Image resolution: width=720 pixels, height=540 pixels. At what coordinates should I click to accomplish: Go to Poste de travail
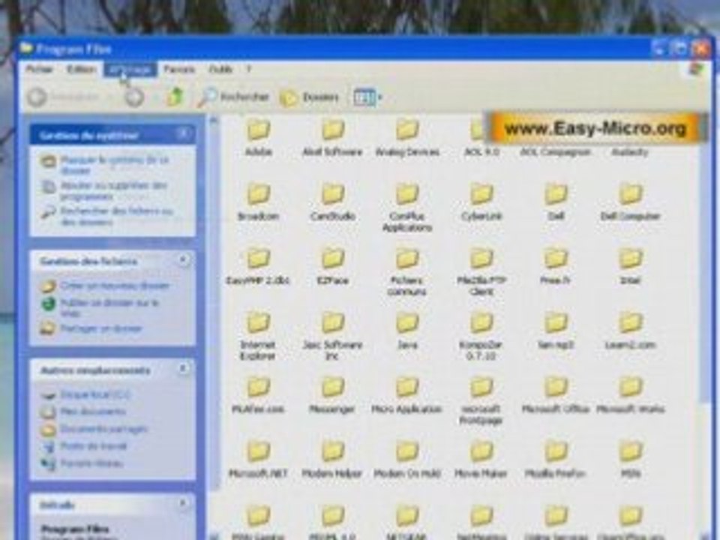point(84,445)
